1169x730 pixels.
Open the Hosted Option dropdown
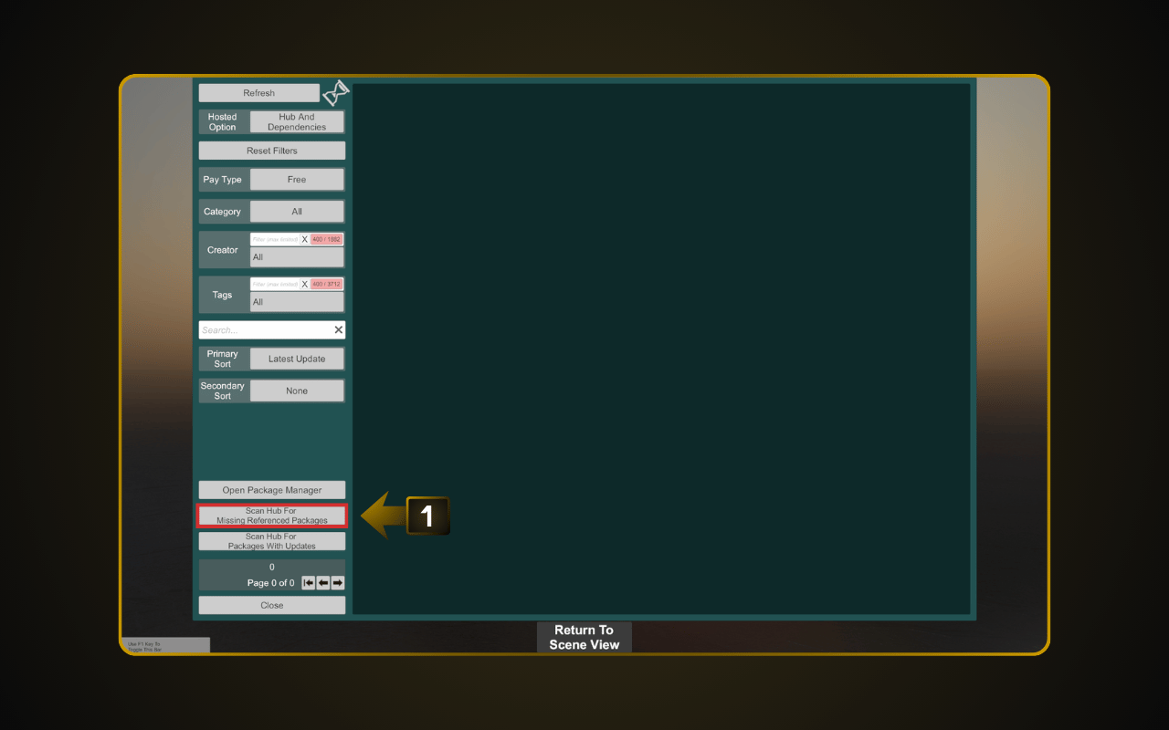pos(297,122)
